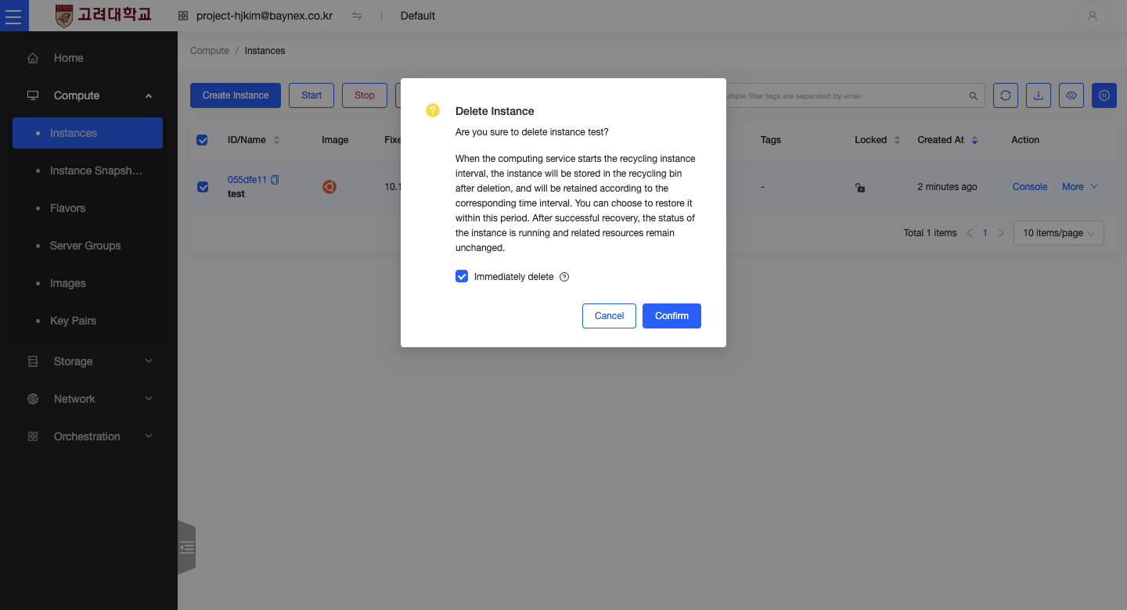Cancel the Delete Instance dialog
This screenshot has width=1127, height=610.
click(x=609, y=316)
